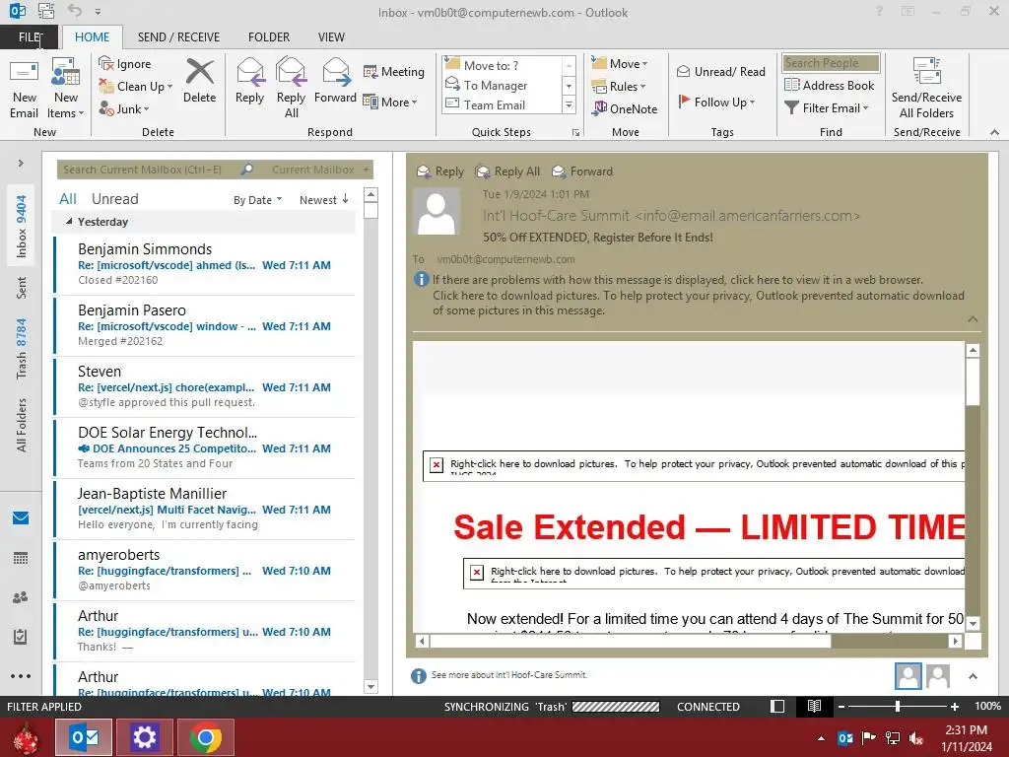The width and height of the screenshot is (1009, 757).
Task: Open the Address Book
Action: click(829, 85)
